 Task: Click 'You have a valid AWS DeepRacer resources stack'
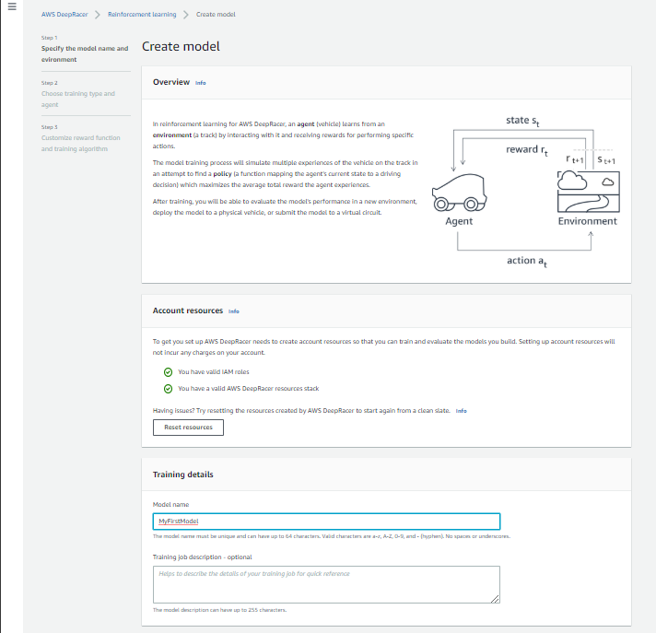(x=249, y=389)
